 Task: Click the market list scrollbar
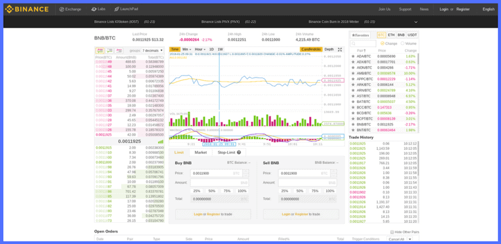pyautogui.click(x=418, y=59)
